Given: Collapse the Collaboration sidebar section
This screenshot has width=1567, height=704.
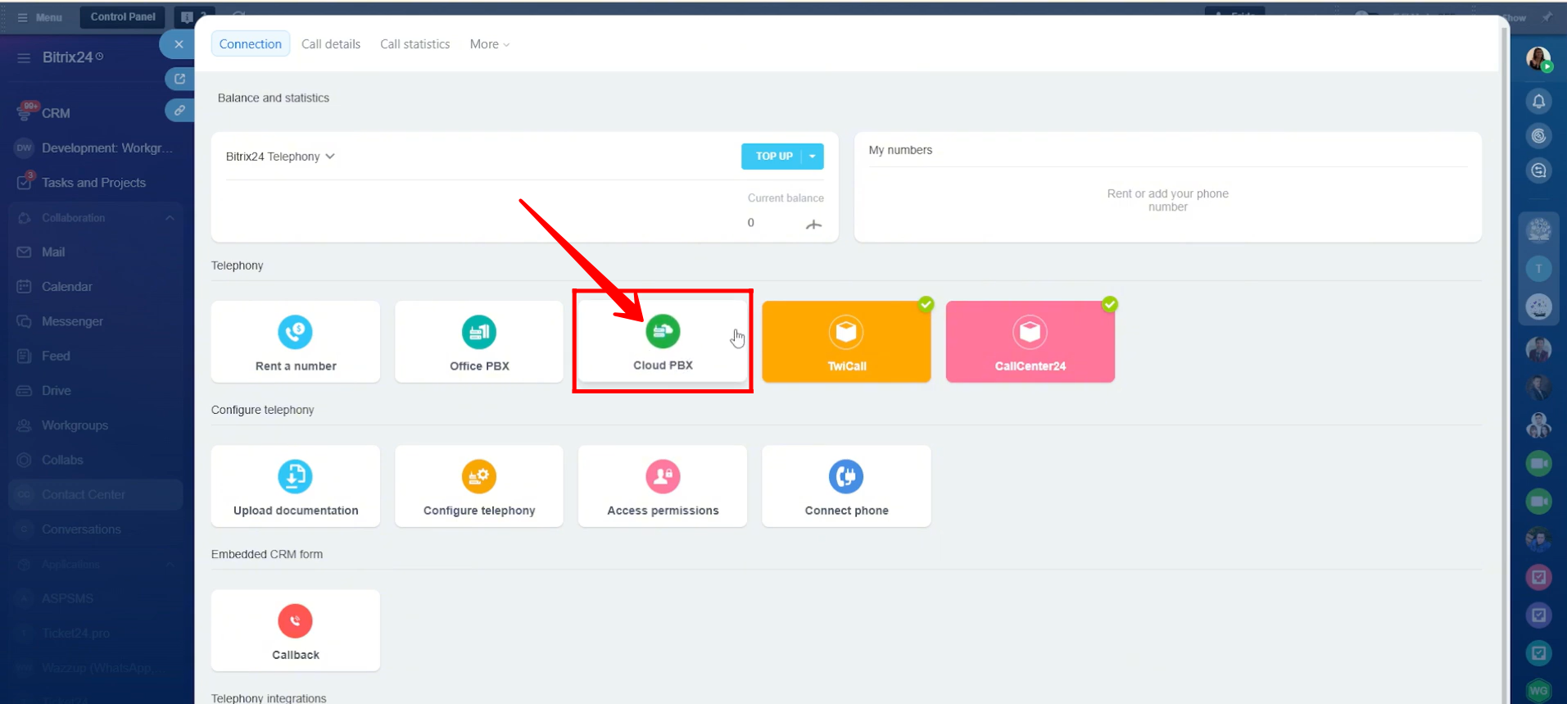Looking at the screenshot, I should (x=170, y=218).
